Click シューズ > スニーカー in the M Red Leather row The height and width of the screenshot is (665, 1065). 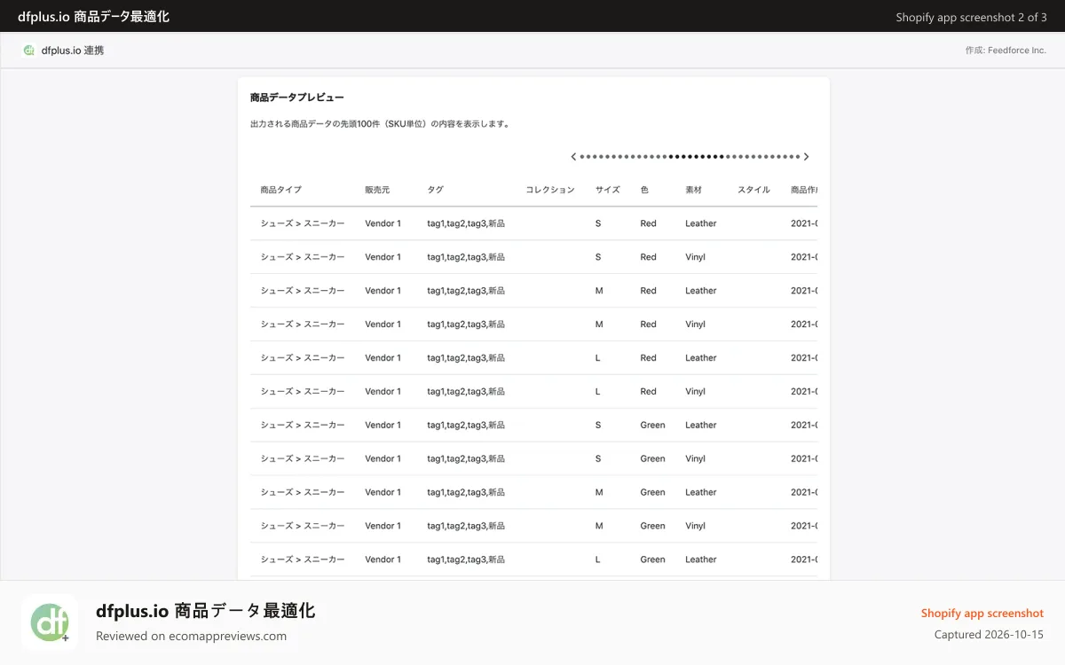tap(303, 291)
